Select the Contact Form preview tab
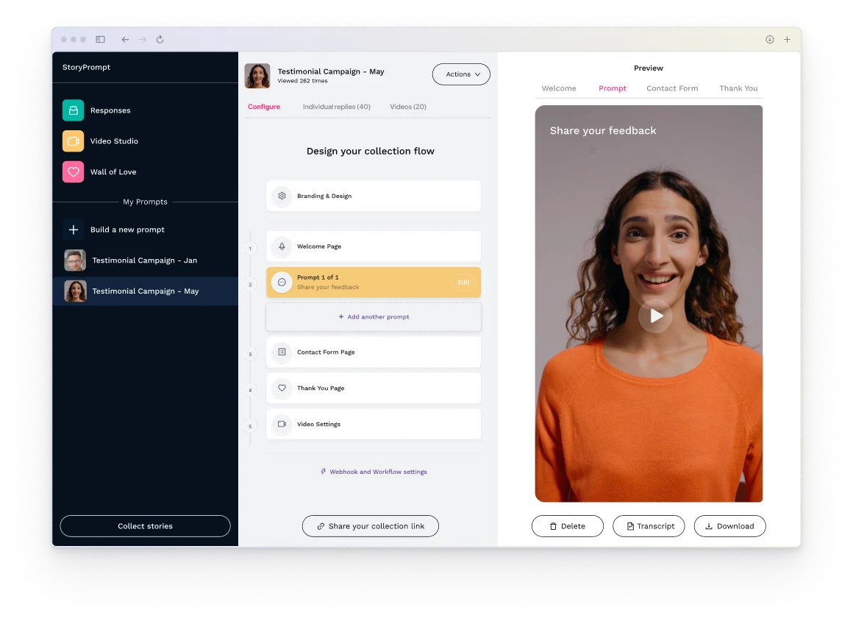853x624 pixels. coord(671,88)
